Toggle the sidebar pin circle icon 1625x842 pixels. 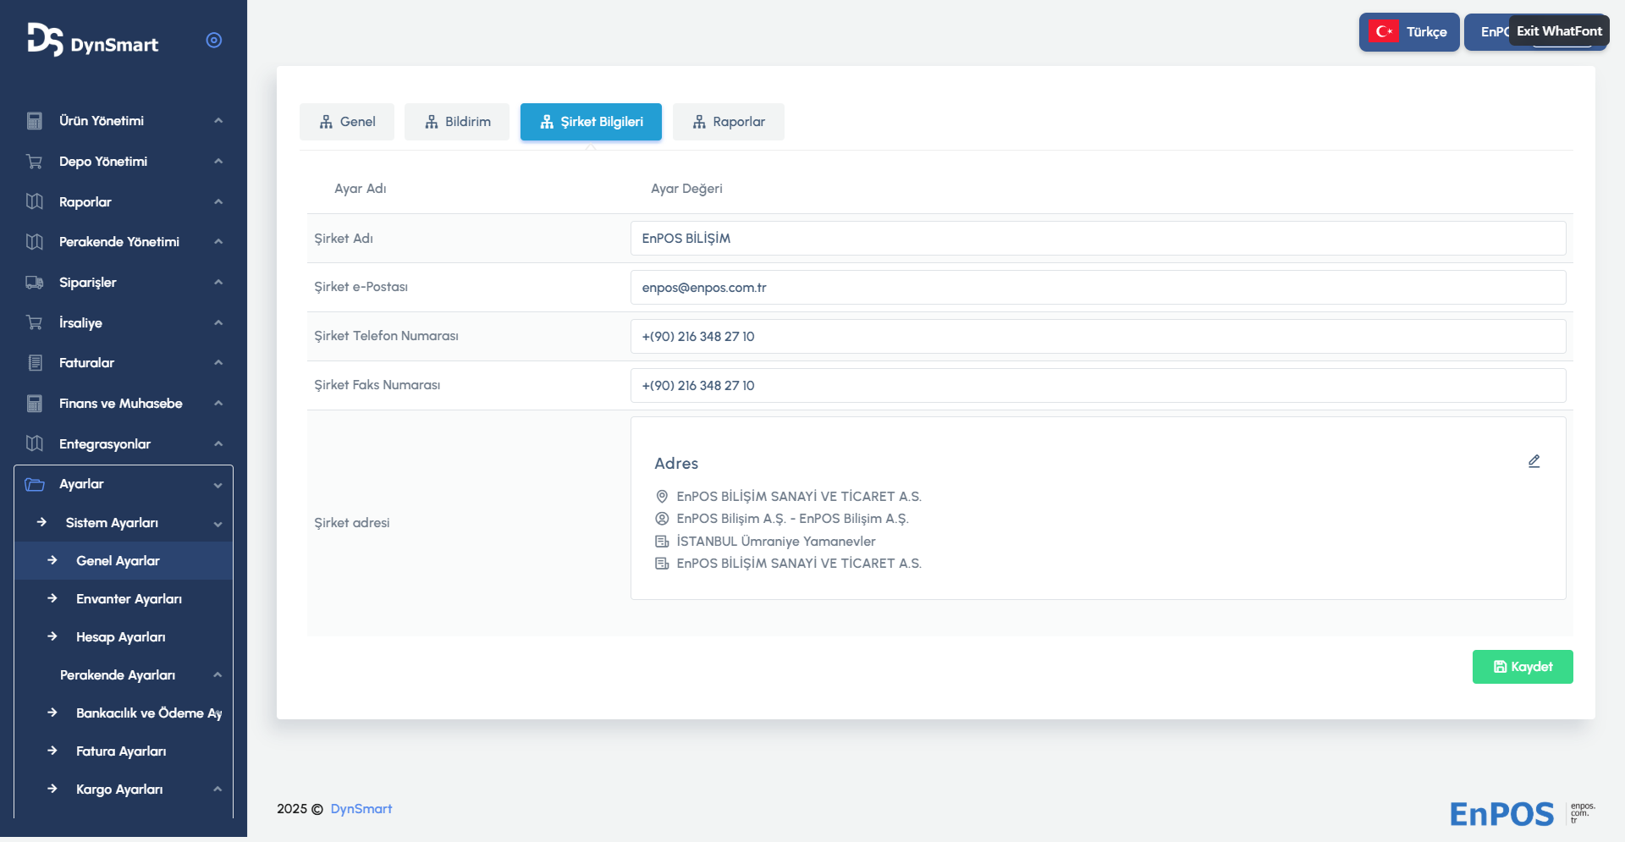(214, 40)
